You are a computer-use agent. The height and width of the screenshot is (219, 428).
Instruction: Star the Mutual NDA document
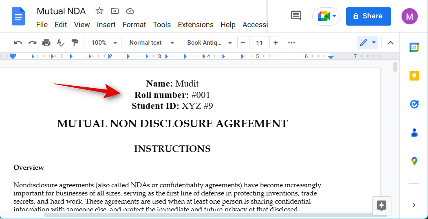click(99, 11)
